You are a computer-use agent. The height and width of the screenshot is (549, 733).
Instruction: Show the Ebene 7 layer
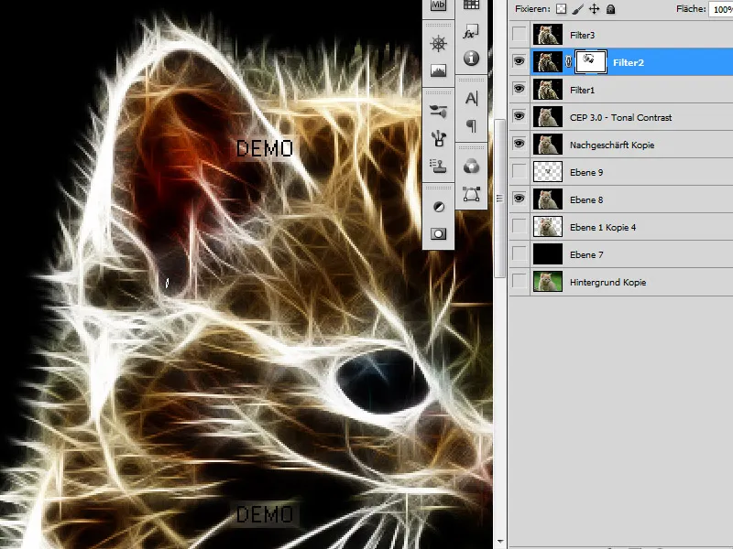520,254
